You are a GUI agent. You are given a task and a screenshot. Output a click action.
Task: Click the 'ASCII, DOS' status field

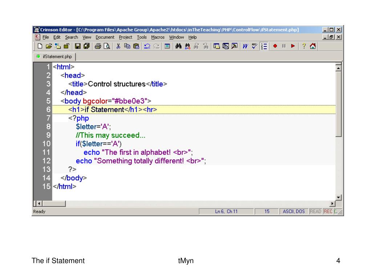pos(294,211)
